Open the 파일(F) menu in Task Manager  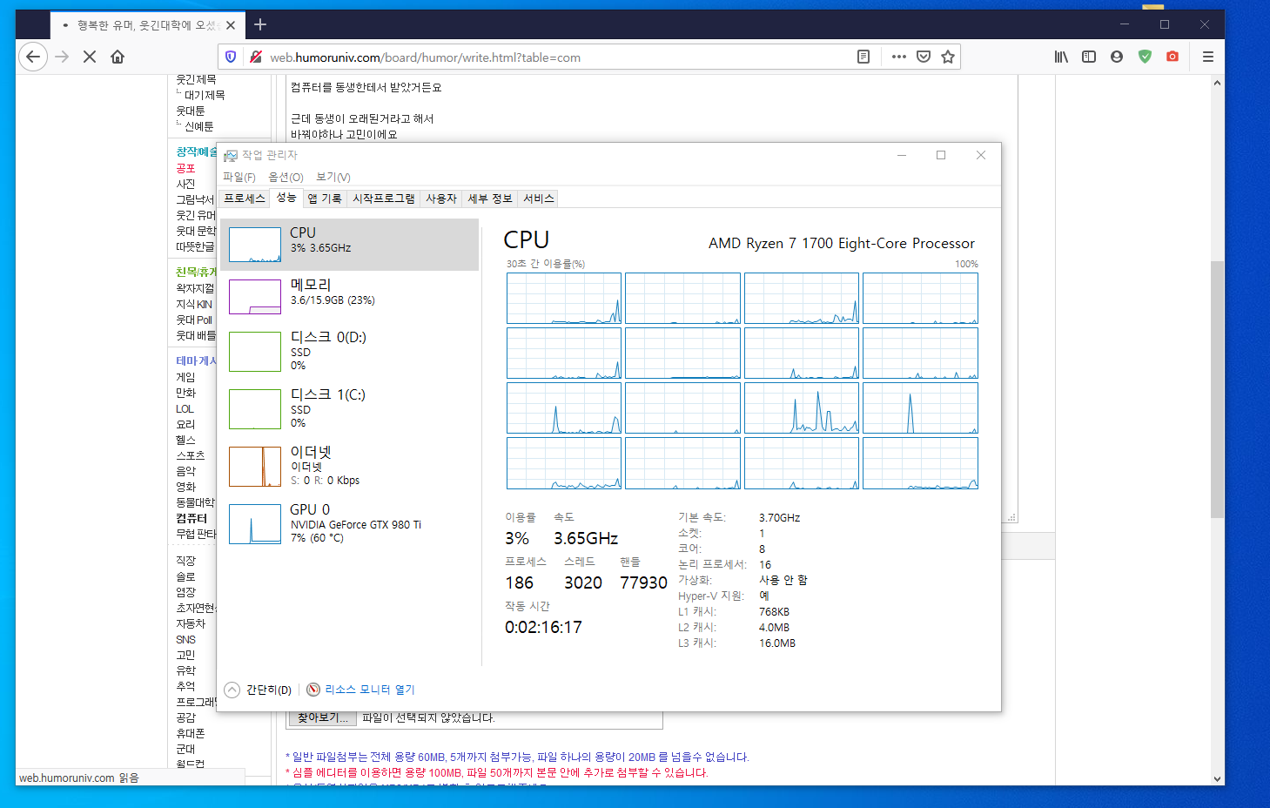point(239,178)
